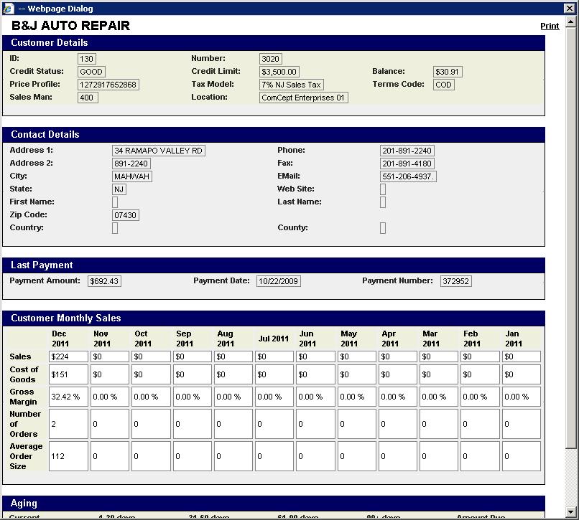579x520 pixels.
Task: Click the Dec 2011 Gross Margin box
Action: [68, 397]
